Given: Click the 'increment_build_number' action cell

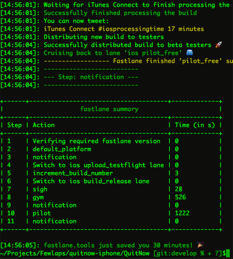Looking at the screenshot, I should click(x=73, y=173).
